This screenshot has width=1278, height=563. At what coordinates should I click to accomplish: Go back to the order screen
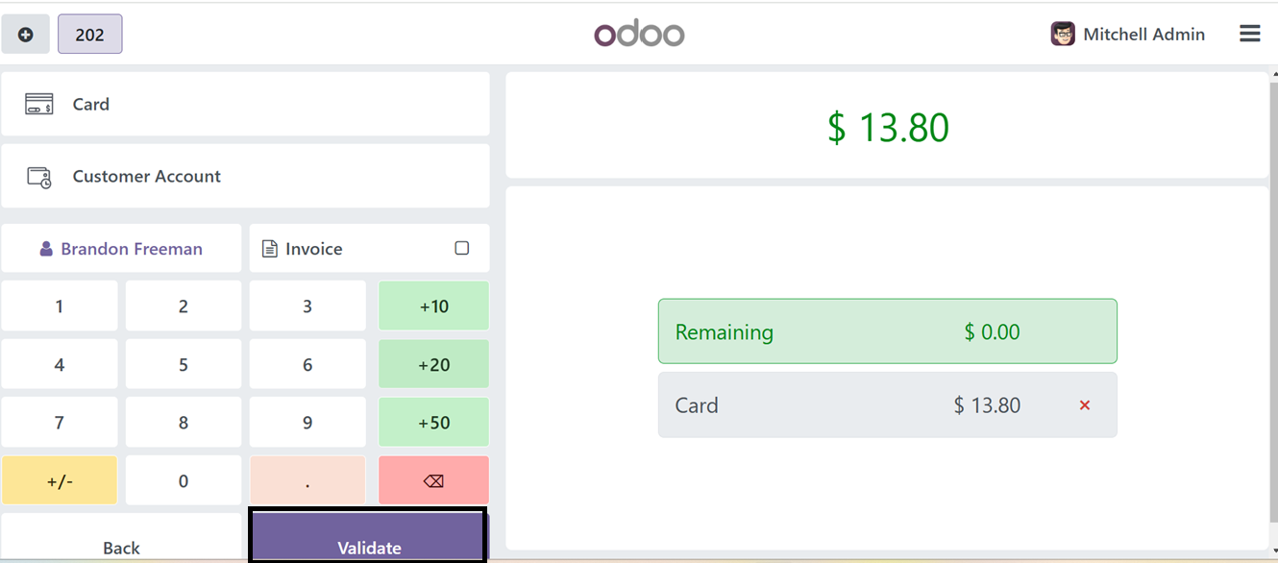[x=121, y=539]
